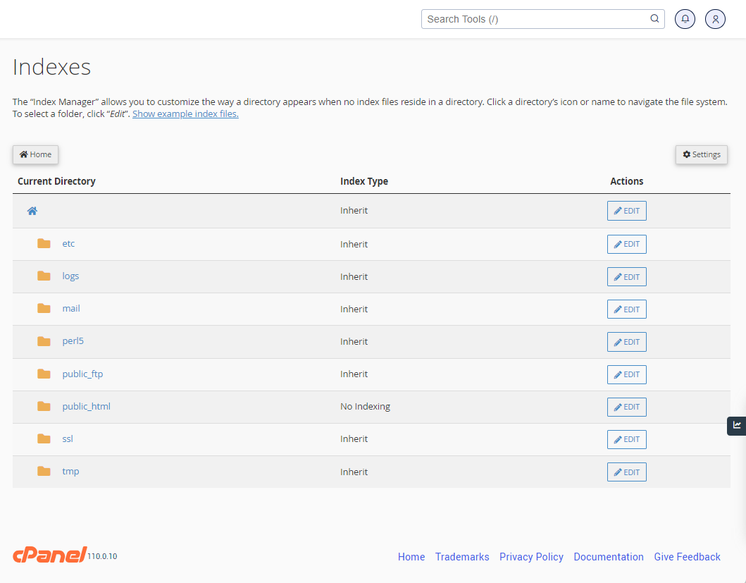Click the Home button above the table
Viewport: 746px width, 583px height.
(35, 154)
